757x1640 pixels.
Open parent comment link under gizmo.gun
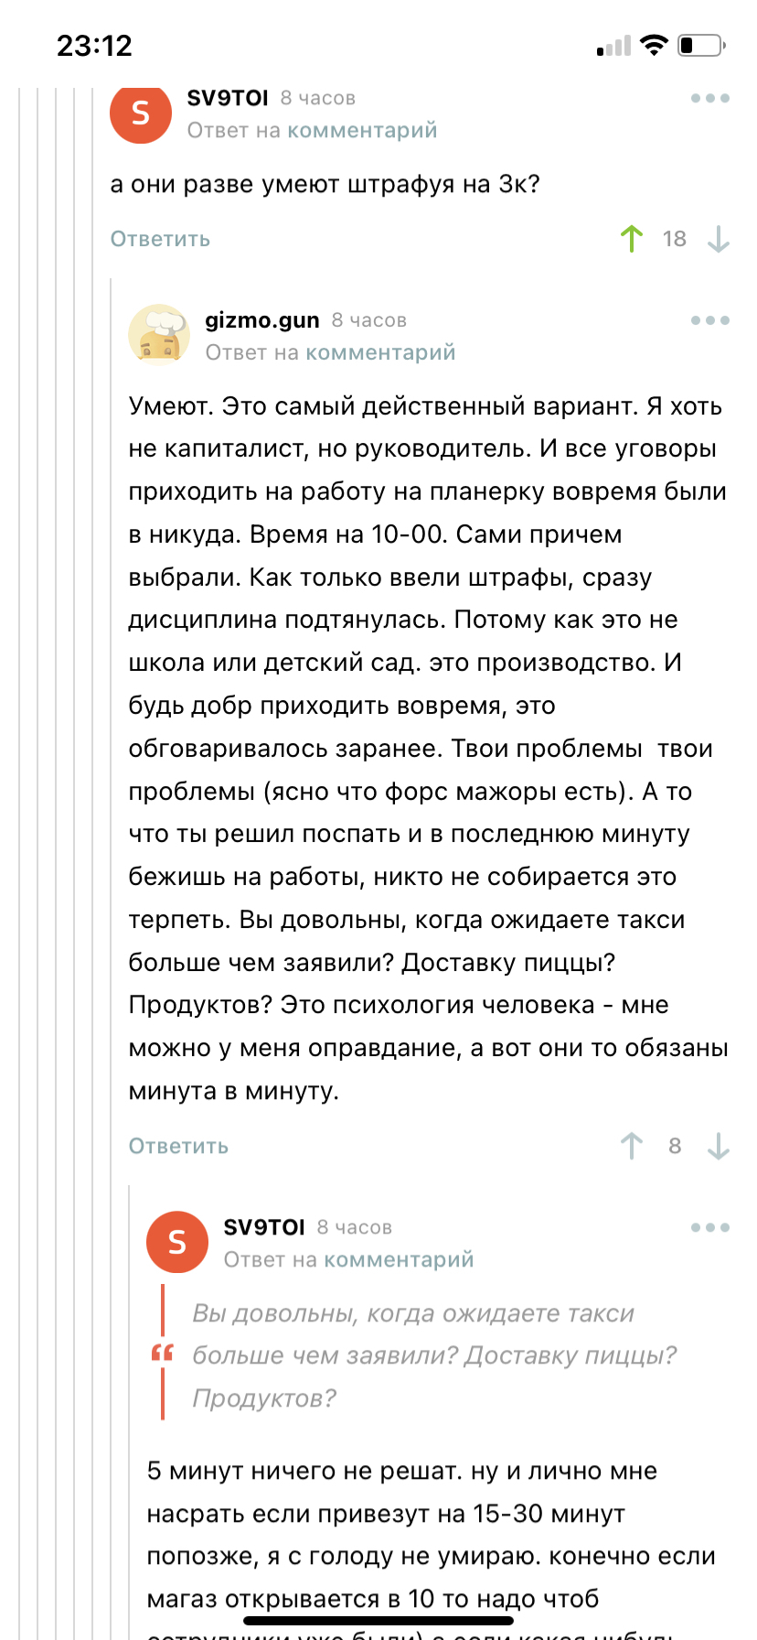[380, 352]
